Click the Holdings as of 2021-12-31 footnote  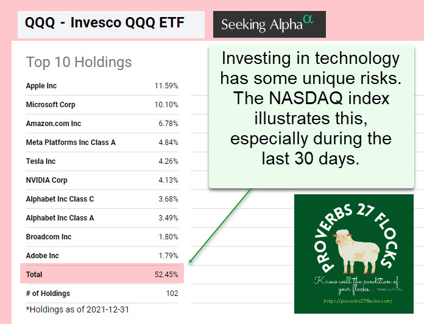pyautogui.click(x=77, y=309)
